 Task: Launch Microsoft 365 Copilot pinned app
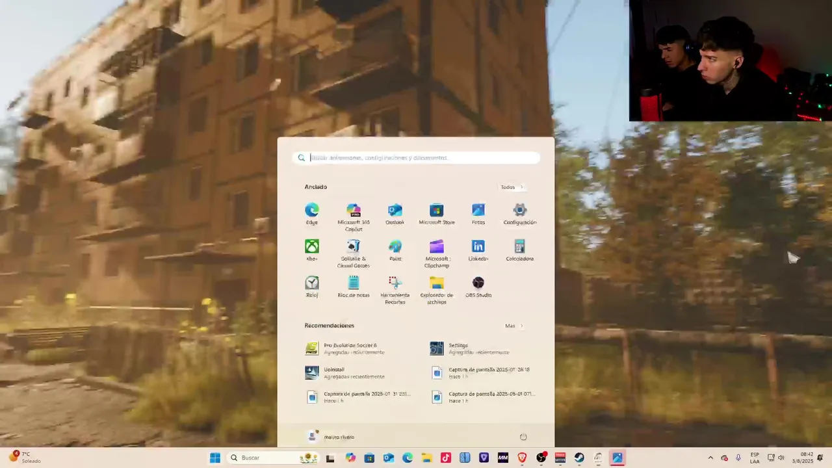point(354,217)
